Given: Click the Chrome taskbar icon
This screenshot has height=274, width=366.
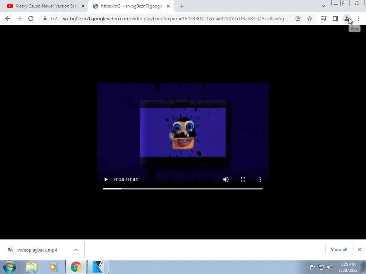Looking at the screenshot, I should click(x=76, y=267).
